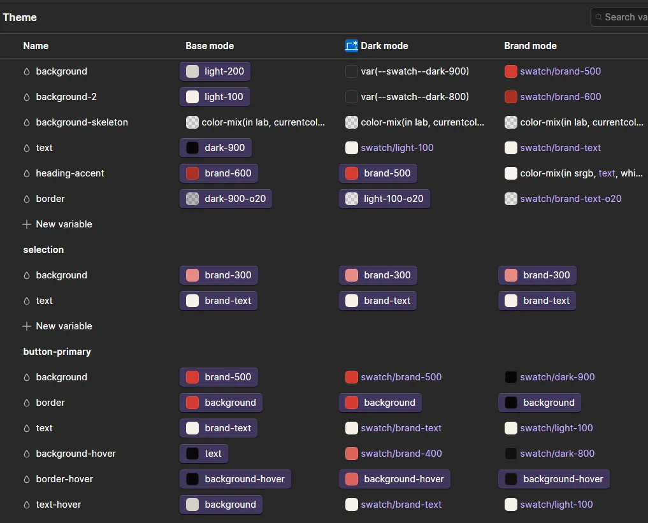Click swatch next to var(--swatch--dark-800)
This screenshot has height=523, width=648.
(x=351, y=97)
